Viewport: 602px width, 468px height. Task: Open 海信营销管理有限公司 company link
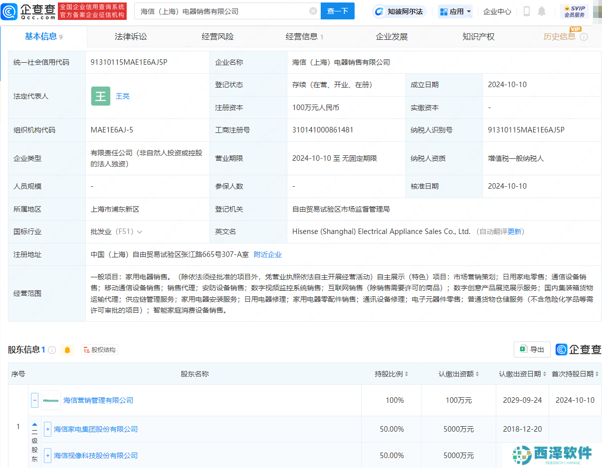coord(98,400)
